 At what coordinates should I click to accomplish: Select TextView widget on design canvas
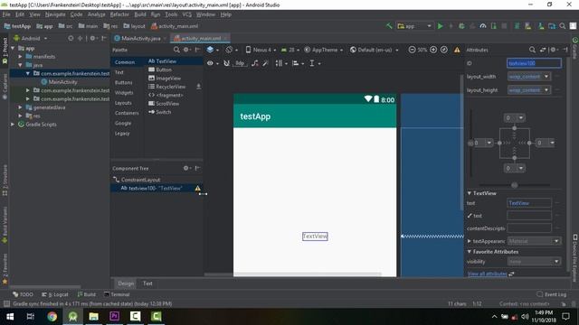click(x=315, y=237)
